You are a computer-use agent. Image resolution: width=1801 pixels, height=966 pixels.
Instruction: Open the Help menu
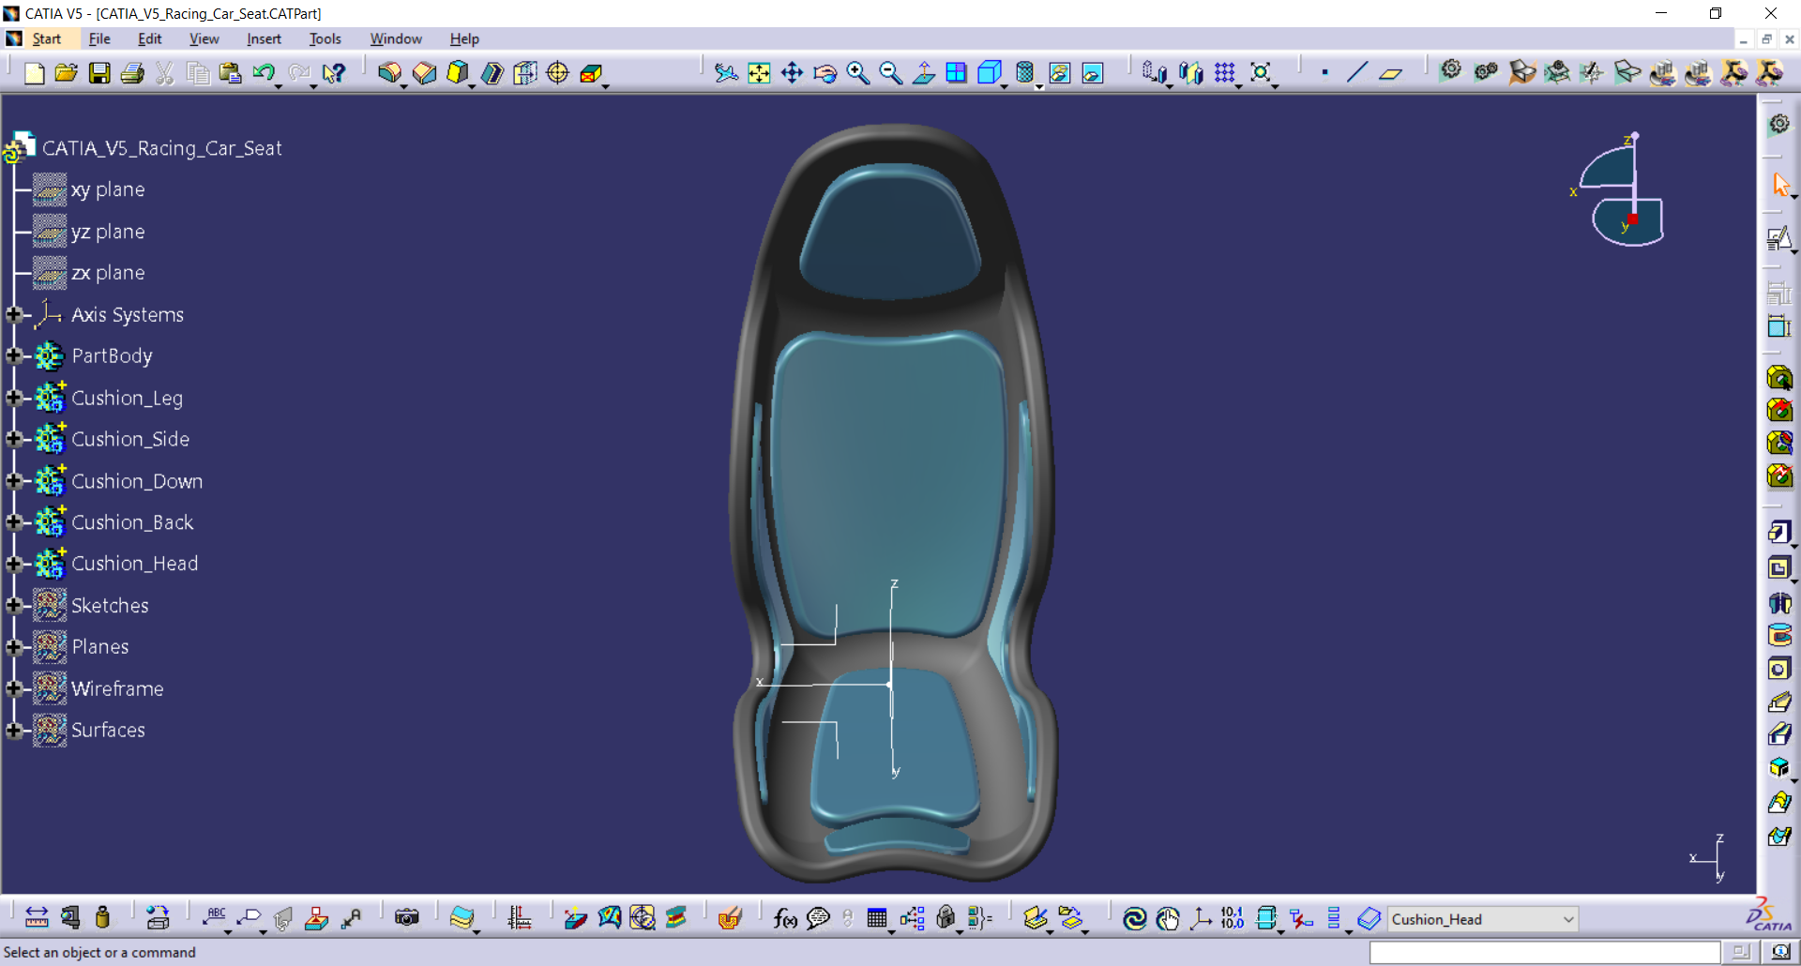point(464,38)
